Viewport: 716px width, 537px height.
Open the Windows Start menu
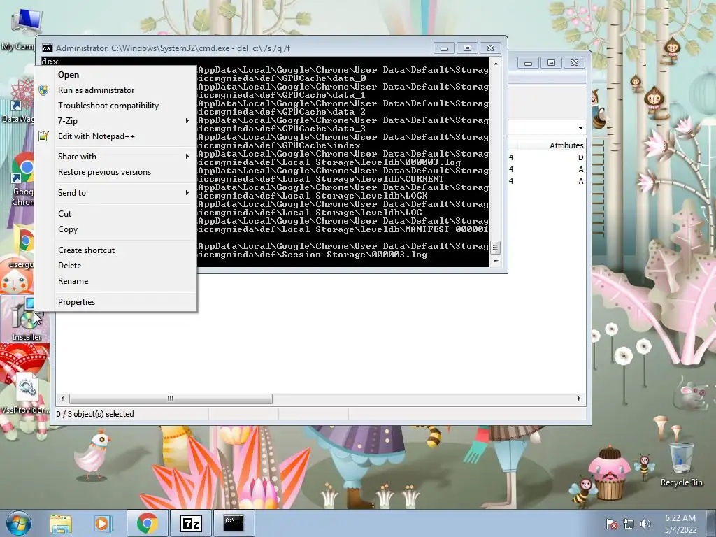point(18,523)
